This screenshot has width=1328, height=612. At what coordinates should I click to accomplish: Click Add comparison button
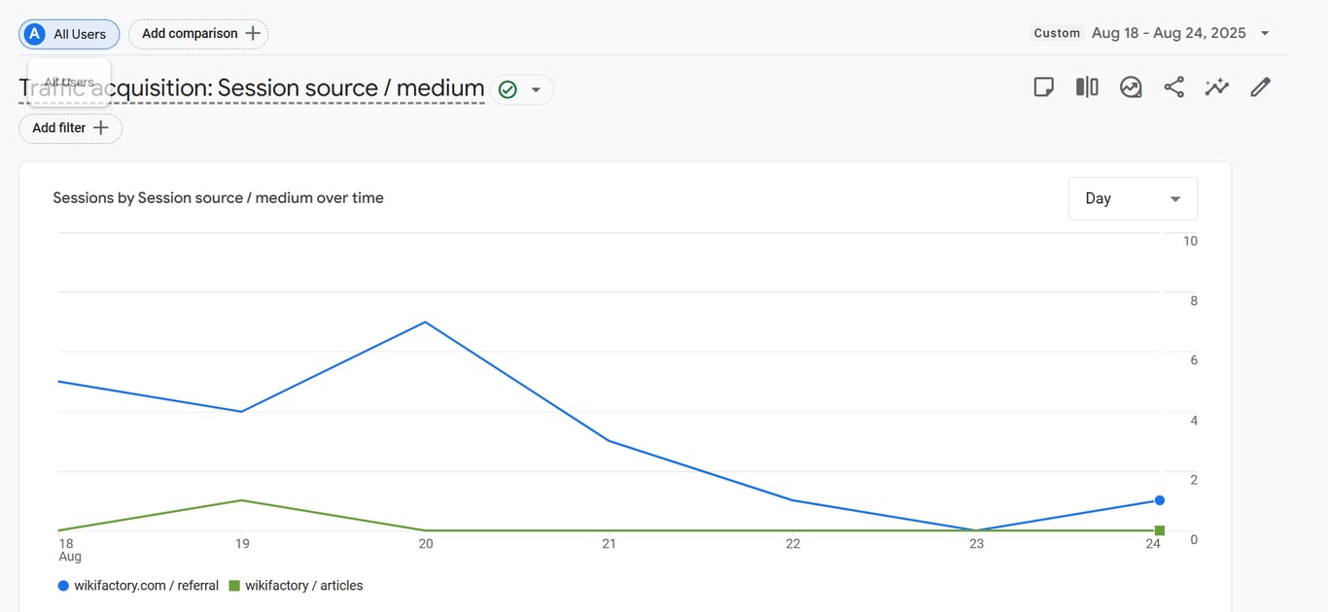[x=198, y=34]
